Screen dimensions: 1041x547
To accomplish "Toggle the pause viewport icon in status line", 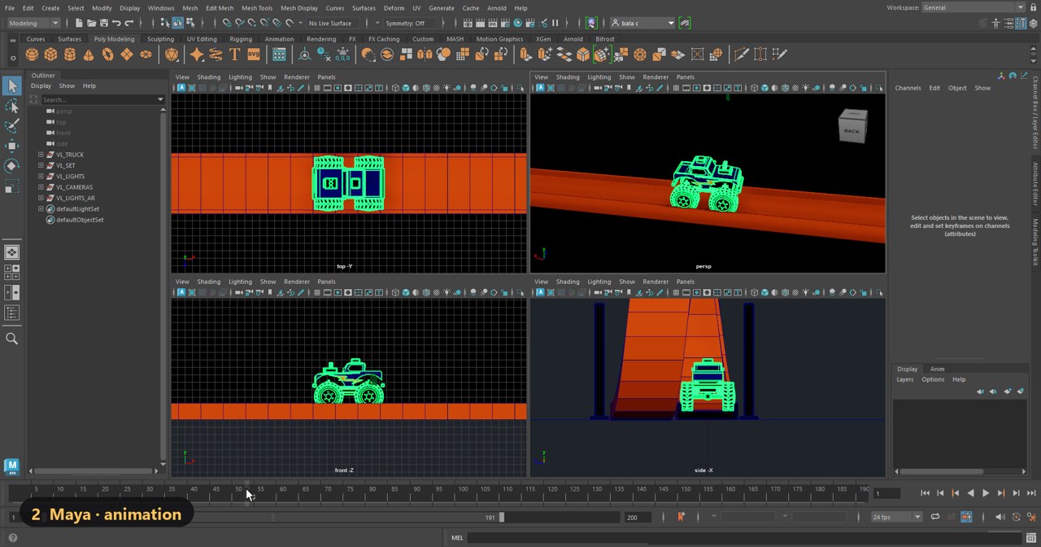I will pos(555,23).
